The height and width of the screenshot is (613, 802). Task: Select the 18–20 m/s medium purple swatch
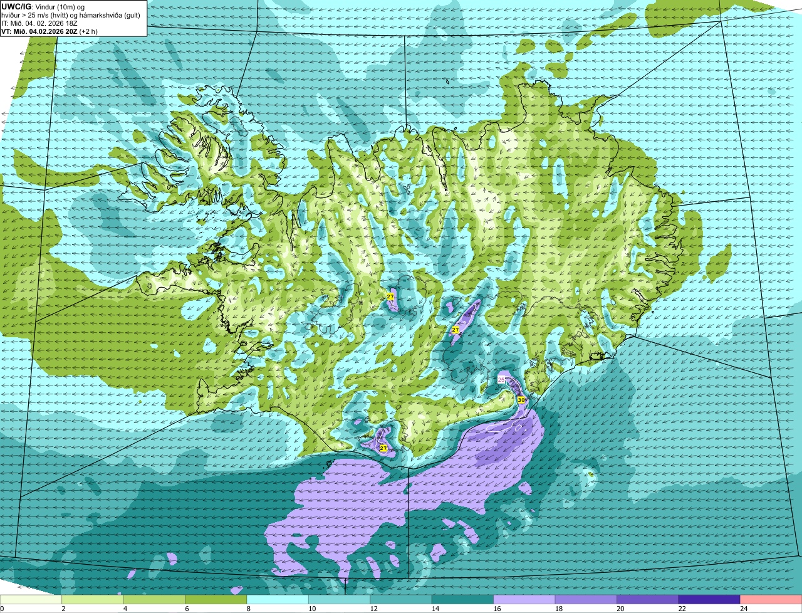coord(586,600)
